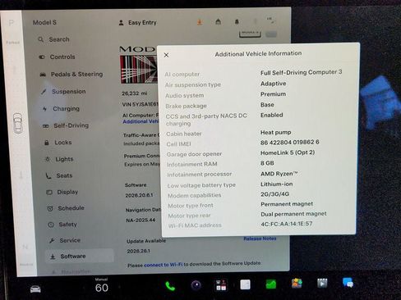401x300 pixels.
Task: Close the Additional Vehicle Information dialog
Action: [166, 55]
